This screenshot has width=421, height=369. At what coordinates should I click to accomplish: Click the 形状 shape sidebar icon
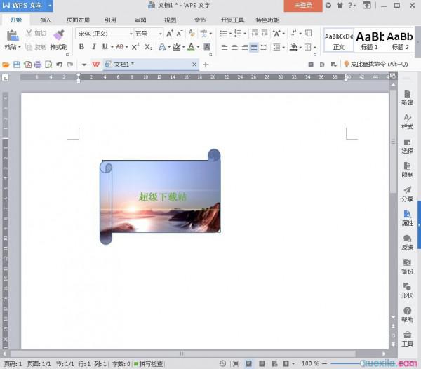407,289
